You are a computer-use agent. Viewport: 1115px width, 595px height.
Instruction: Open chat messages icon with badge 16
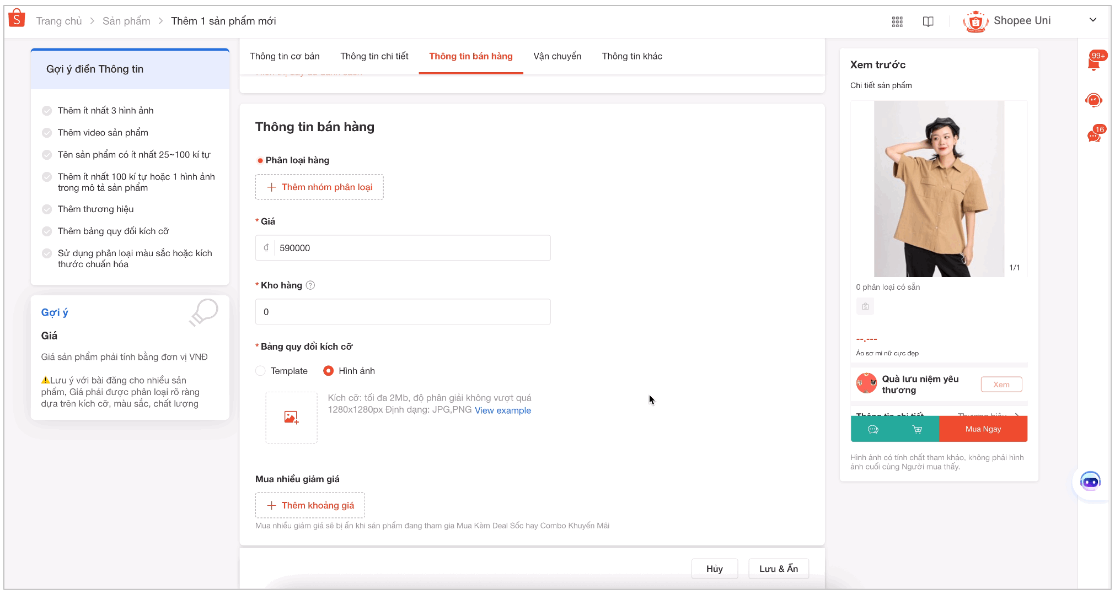click(1094, 136)
